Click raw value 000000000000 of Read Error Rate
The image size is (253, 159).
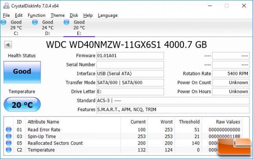[x=224, y=130]
